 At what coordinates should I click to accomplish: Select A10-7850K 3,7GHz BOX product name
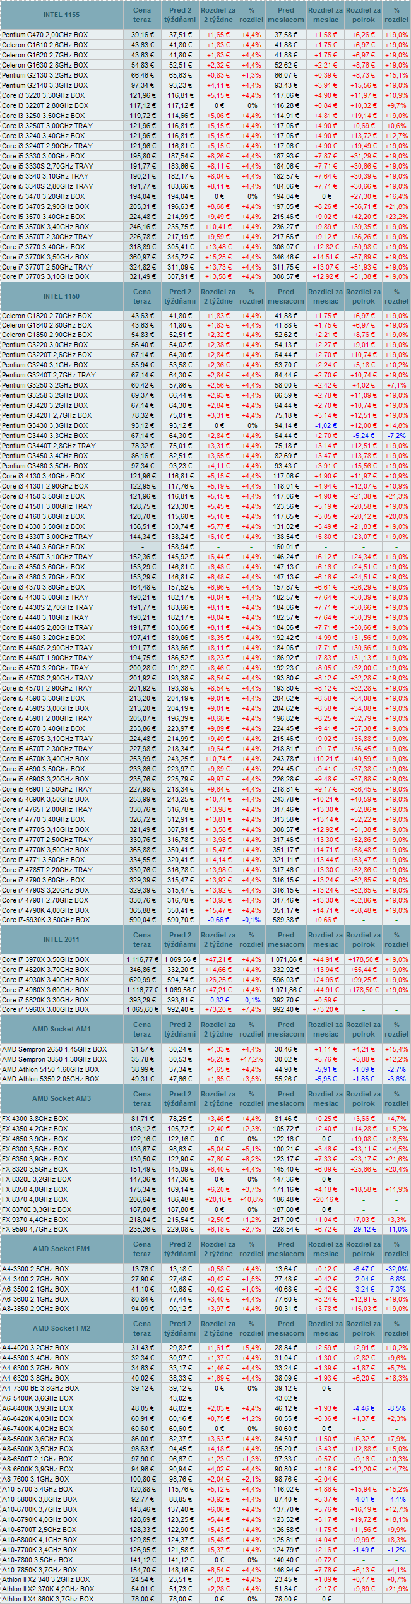coord(40,1570)
